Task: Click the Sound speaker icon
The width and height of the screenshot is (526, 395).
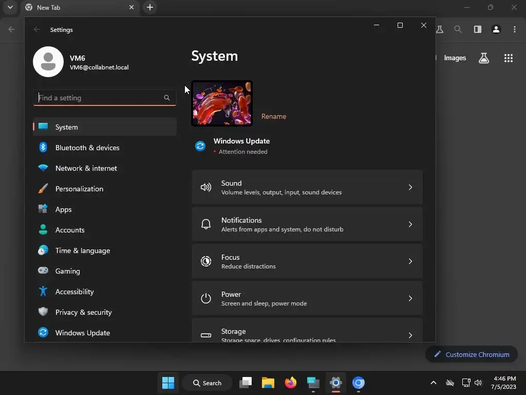Action: [x=205, y=187]
